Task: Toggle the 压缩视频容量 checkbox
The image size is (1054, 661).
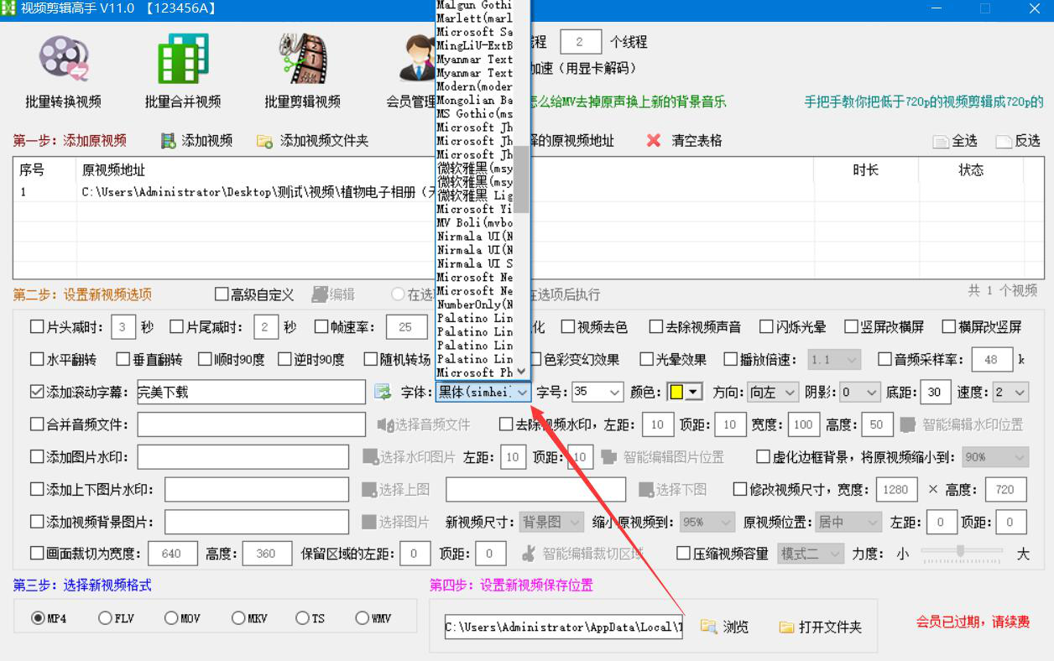Action: point(684,554)
